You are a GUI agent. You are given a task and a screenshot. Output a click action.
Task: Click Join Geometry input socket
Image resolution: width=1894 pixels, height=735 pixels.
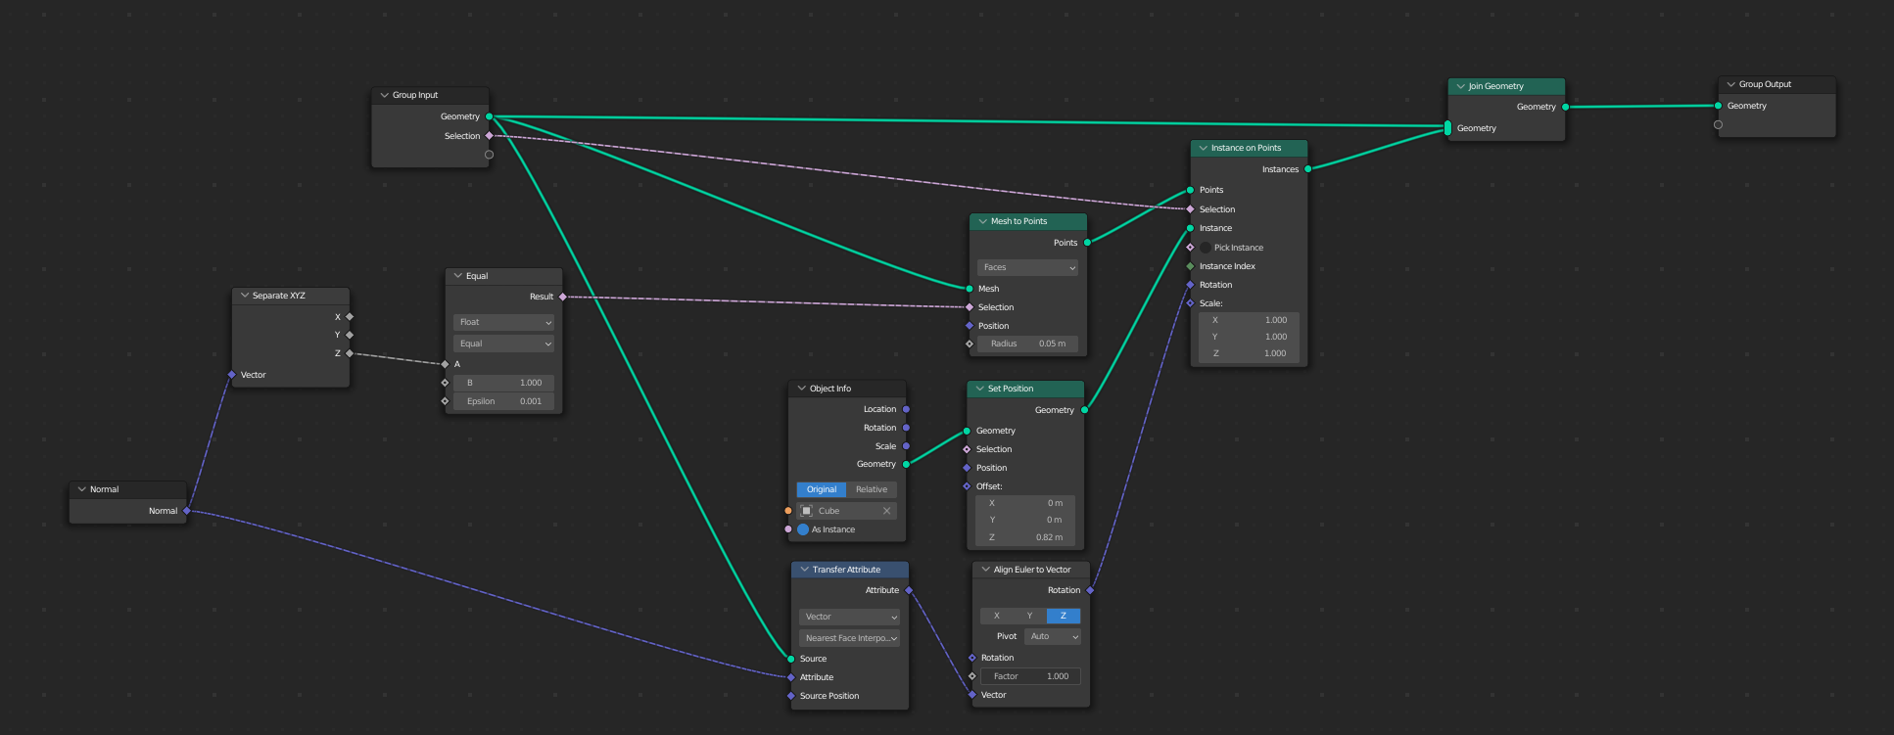click(1448, 128)
